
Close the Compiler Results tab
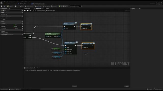point(33,68)
